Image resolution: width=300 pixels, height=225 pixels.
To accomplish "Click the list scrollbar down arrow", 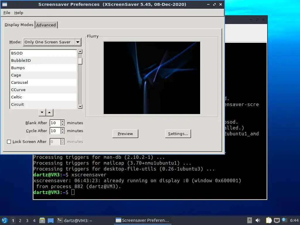I will coord(80,107).
